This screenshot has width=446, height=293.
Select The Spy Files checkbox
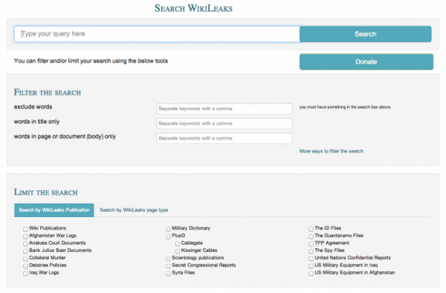[x=311, y=251]
